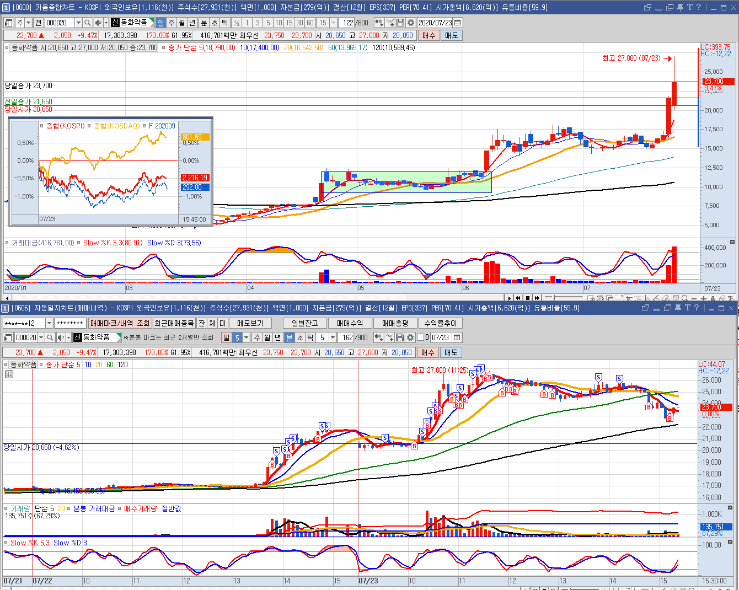Click 매매마크/내역 조회 tab
Screen dimensions: 739x590
coord(120,323)
